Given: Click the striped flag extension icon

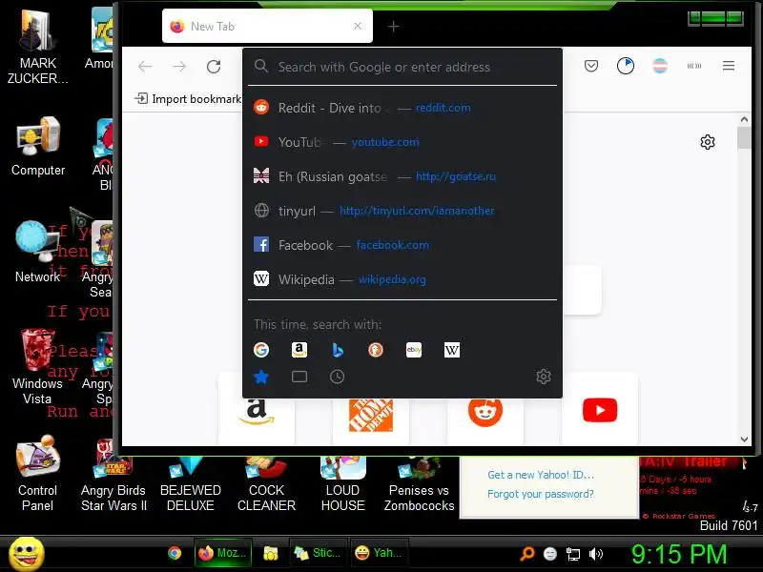Looking at the screenshot, I should tap(660, 66).
